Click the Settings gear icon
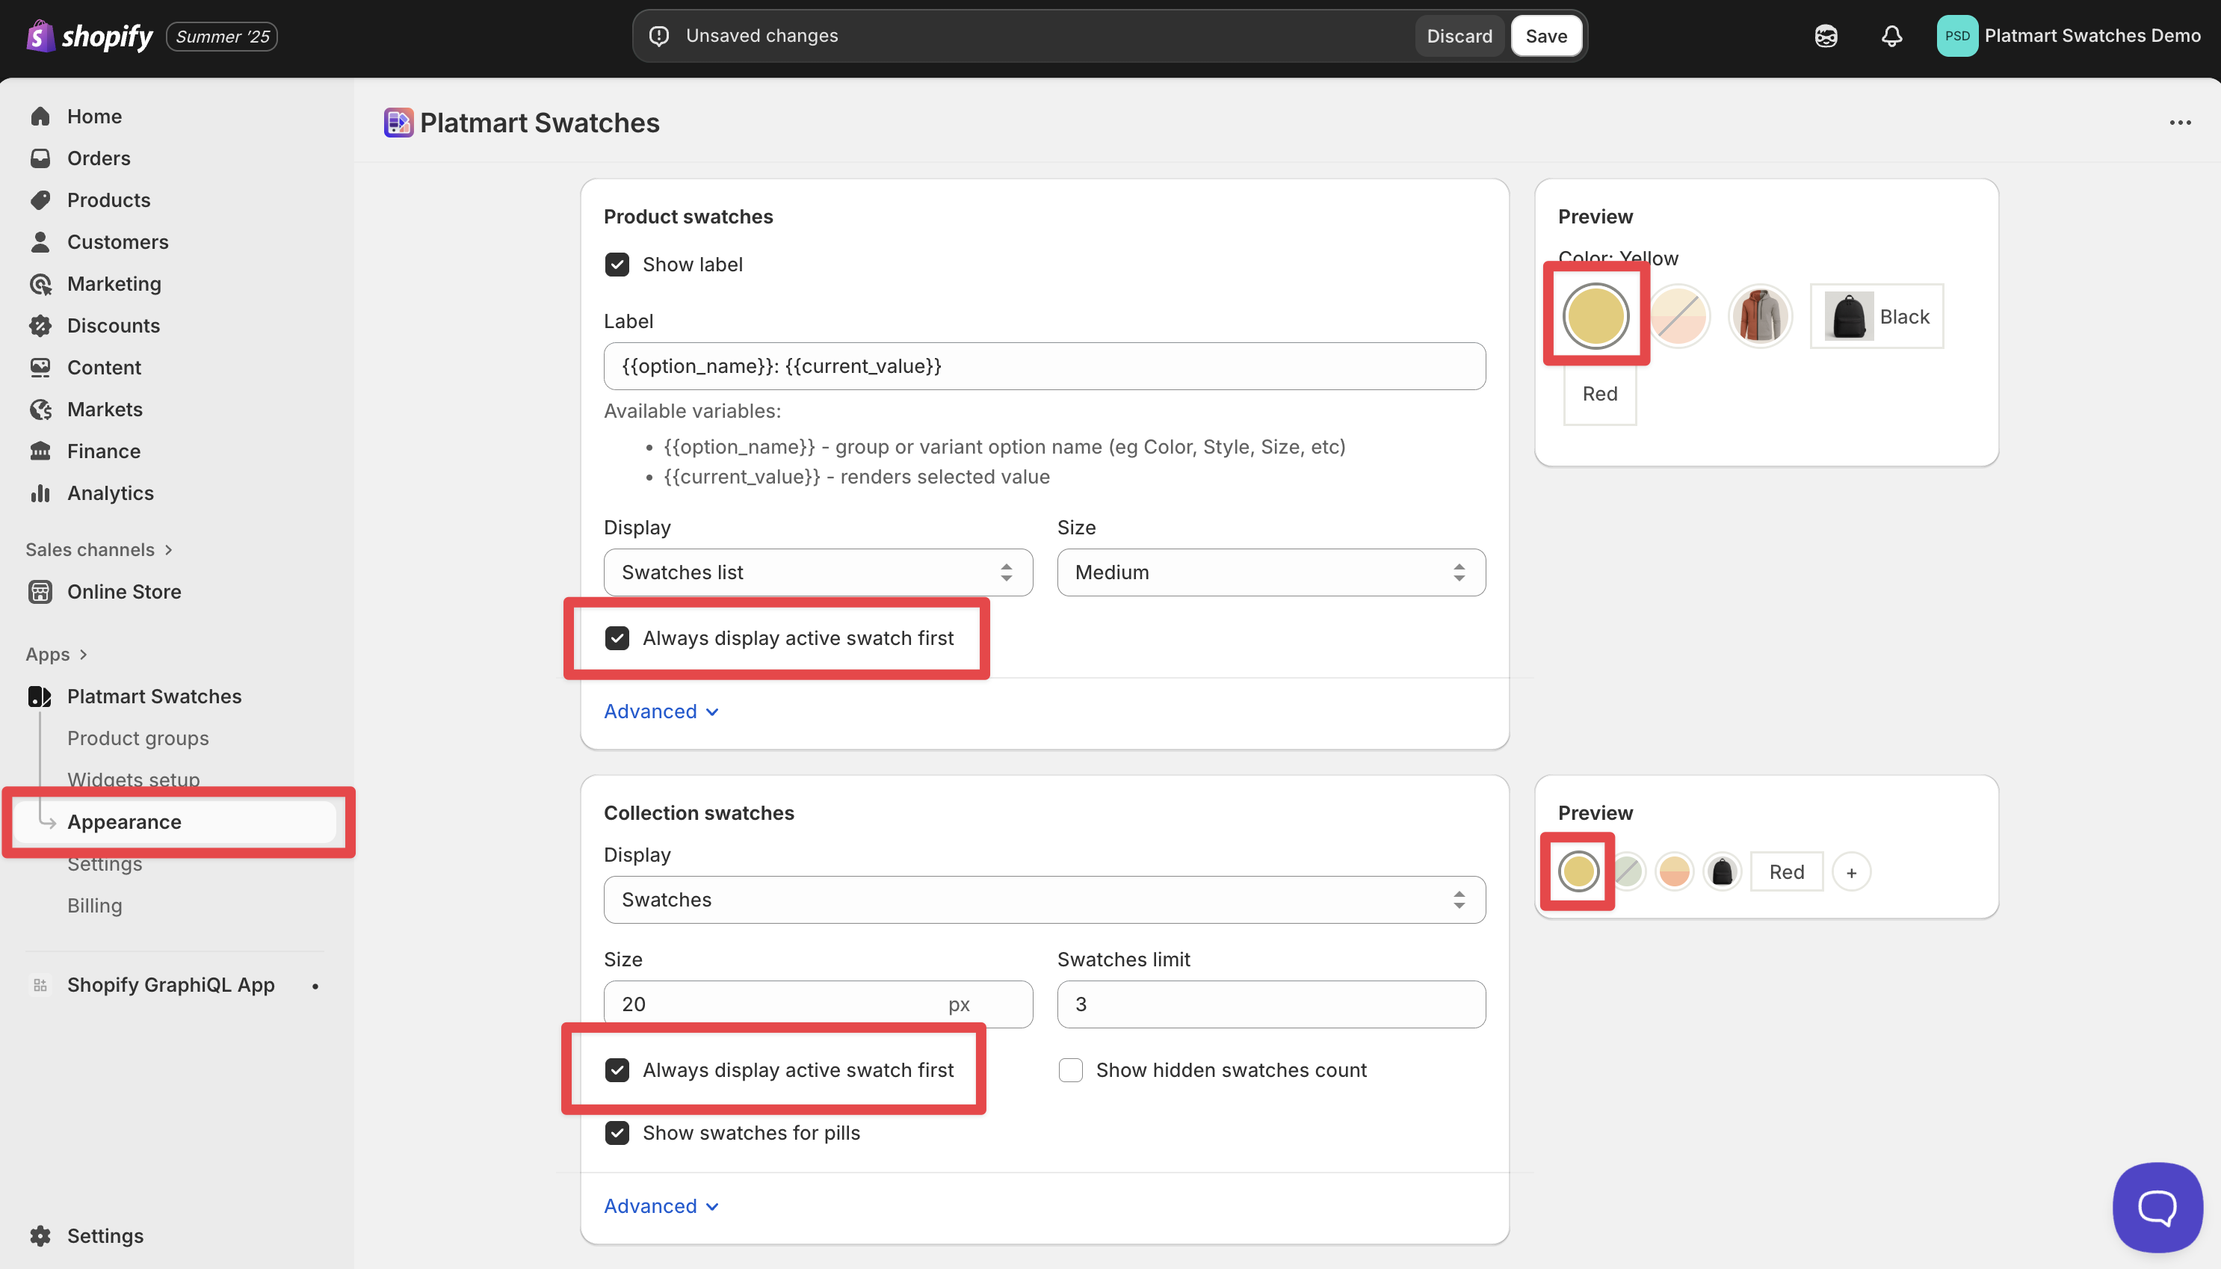Viewport: 2221px width, 1269px height. 40,1235
